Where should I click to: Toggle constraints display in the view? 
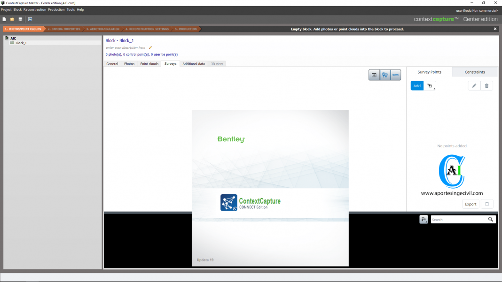point(395,75)
